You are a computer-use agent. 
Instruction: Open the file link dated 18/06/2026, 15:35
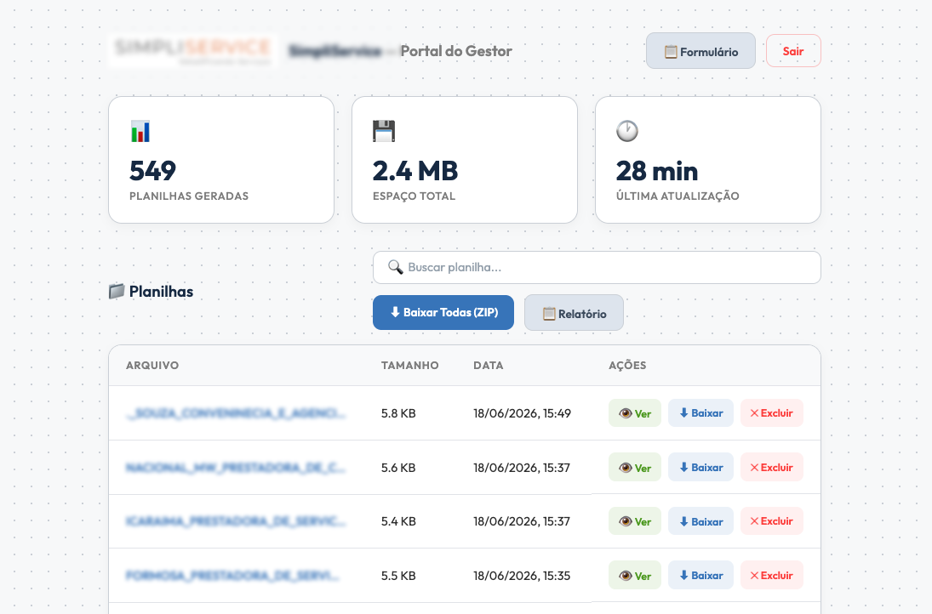point(233,576)
